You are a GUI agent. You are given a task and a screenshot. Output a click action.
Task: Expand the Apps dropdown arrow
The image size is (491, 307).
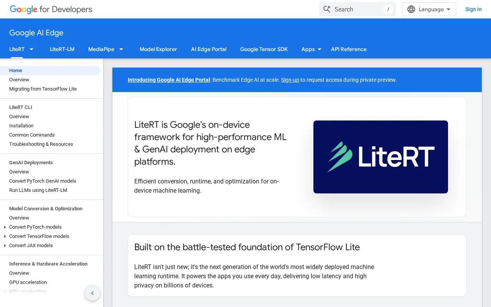pos(320,49)
